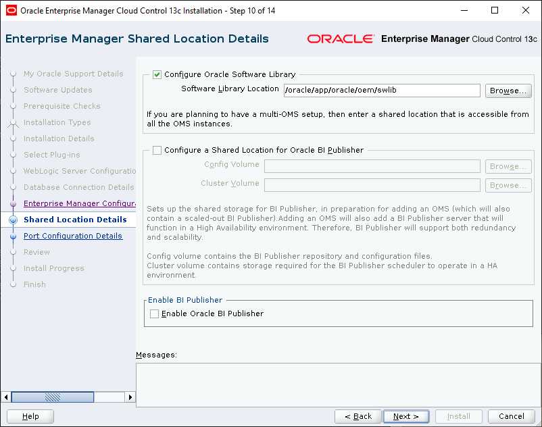Maximize the installer window
The width and height of the screenshot is (542, 427).
495,10
